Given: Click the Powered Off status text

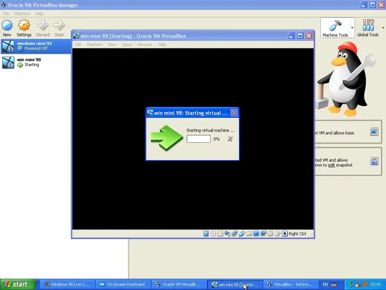Looking at the screenshot, I should coord(36,49).
